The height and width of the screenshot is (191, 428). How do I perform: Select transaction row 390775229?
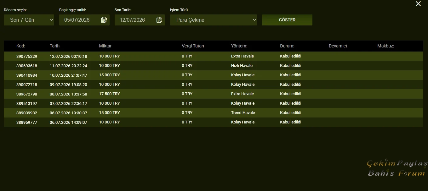click(x=214, y=56)
